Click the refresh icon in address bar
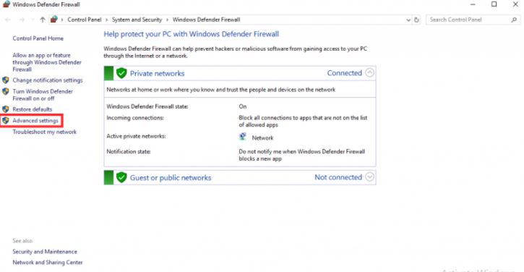The width and height of the screenshot is (524, 272). 416,20
